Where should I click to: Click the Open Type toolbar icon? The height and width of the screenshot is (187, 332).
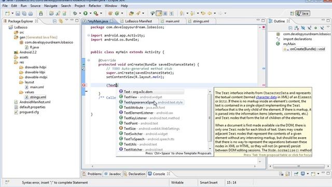click(x=131, y=14)
